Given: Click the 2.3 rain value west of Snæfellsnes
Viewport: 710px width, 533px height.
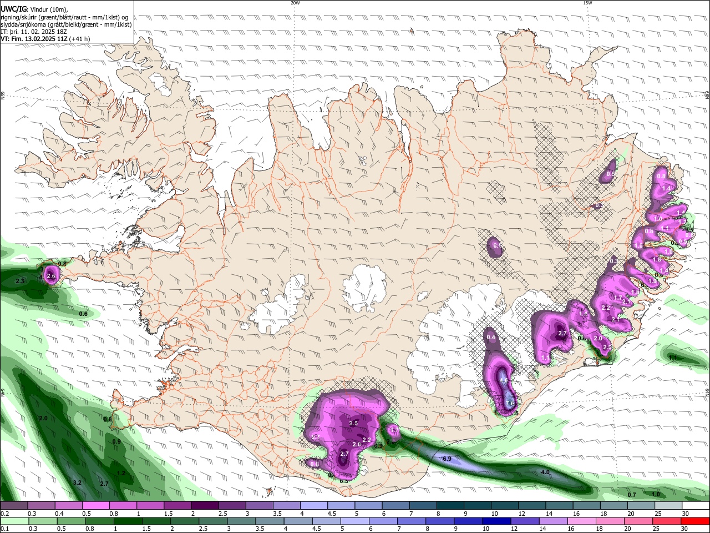Looking at the screenshot, I should click(20, 281).
